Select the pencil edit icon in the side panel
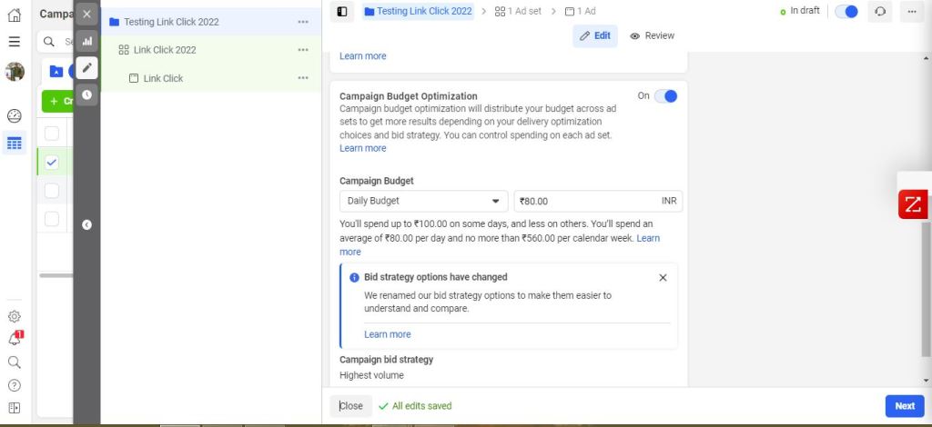 coord(86,67)
